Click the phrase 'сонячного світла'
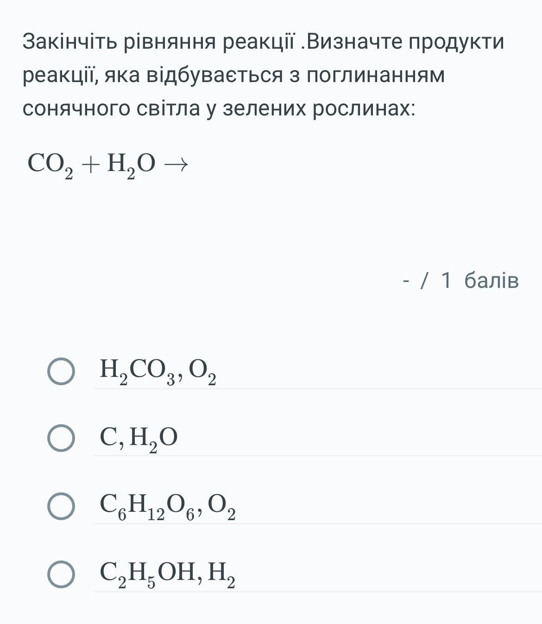Viewport: 542px width, 624px height. point(111,108)
